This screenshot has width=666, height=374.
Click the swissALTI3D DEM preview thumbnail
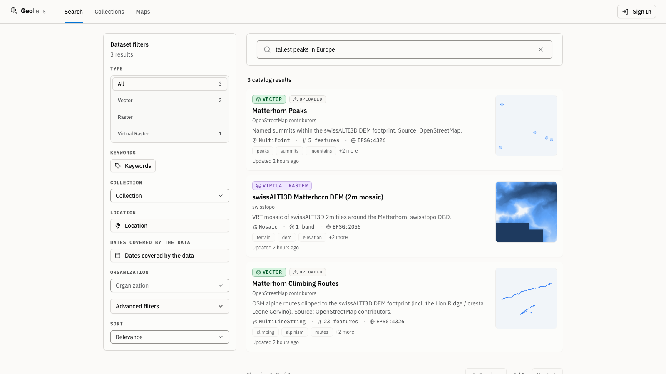pos(526,212)
